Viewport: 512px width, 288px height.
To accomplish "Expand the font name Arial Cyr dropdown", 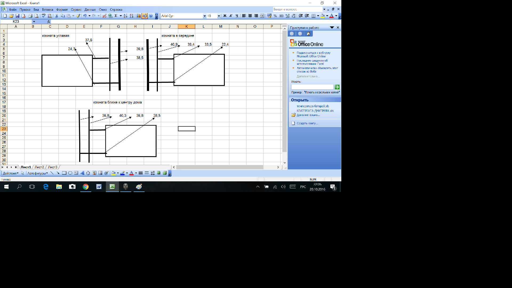I will pos(205,16).
